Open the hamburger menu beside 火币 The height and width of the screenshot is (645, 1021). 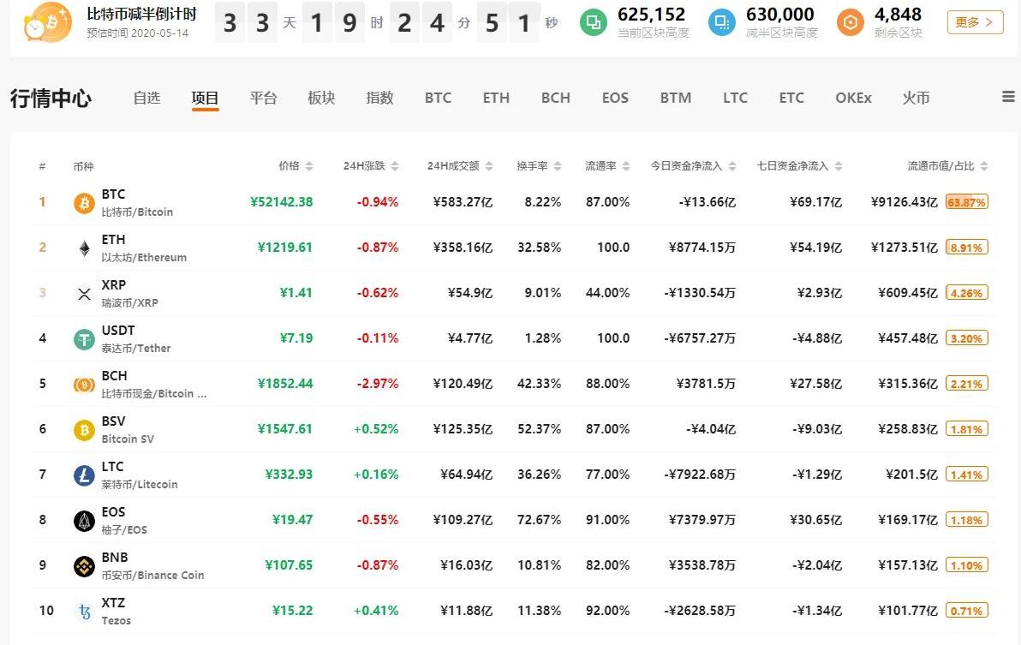point(1008,96)
